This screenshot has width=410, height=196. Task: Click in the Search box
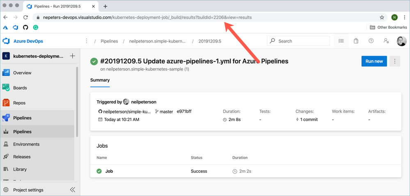(302, 41)
